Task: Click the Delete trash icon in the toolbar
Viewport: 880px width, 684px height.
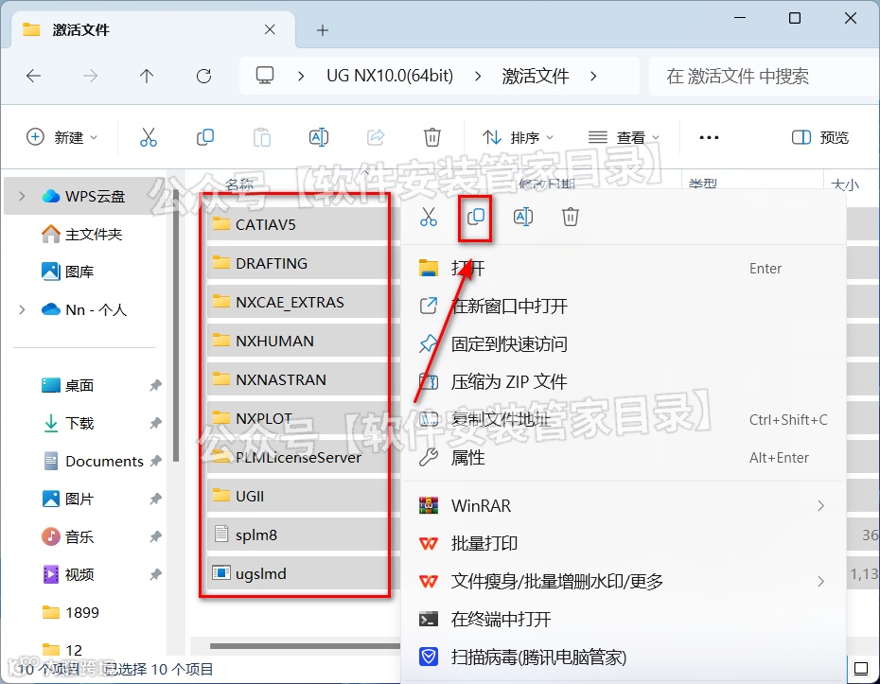Action: click(x=432, y=137)
